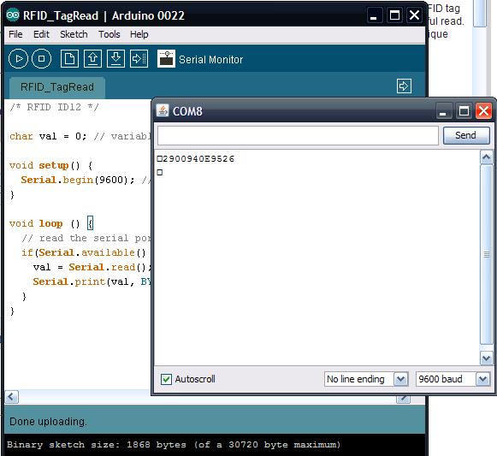
Task: Open the Edit menu
Action: (41, 34)
